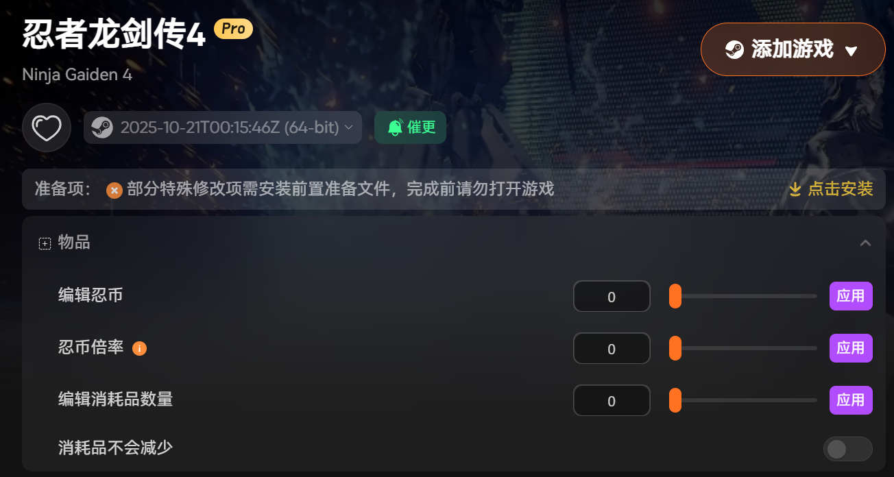This screenshot has height=477, width=894.
Task: Click the bell icon on 催更 button
Action: coord(395,127)
